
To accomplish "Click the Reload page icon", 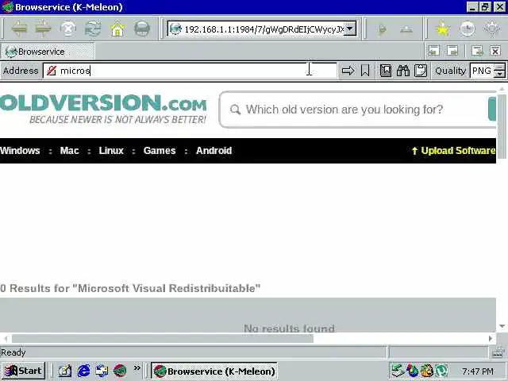I will coord(93,29).
